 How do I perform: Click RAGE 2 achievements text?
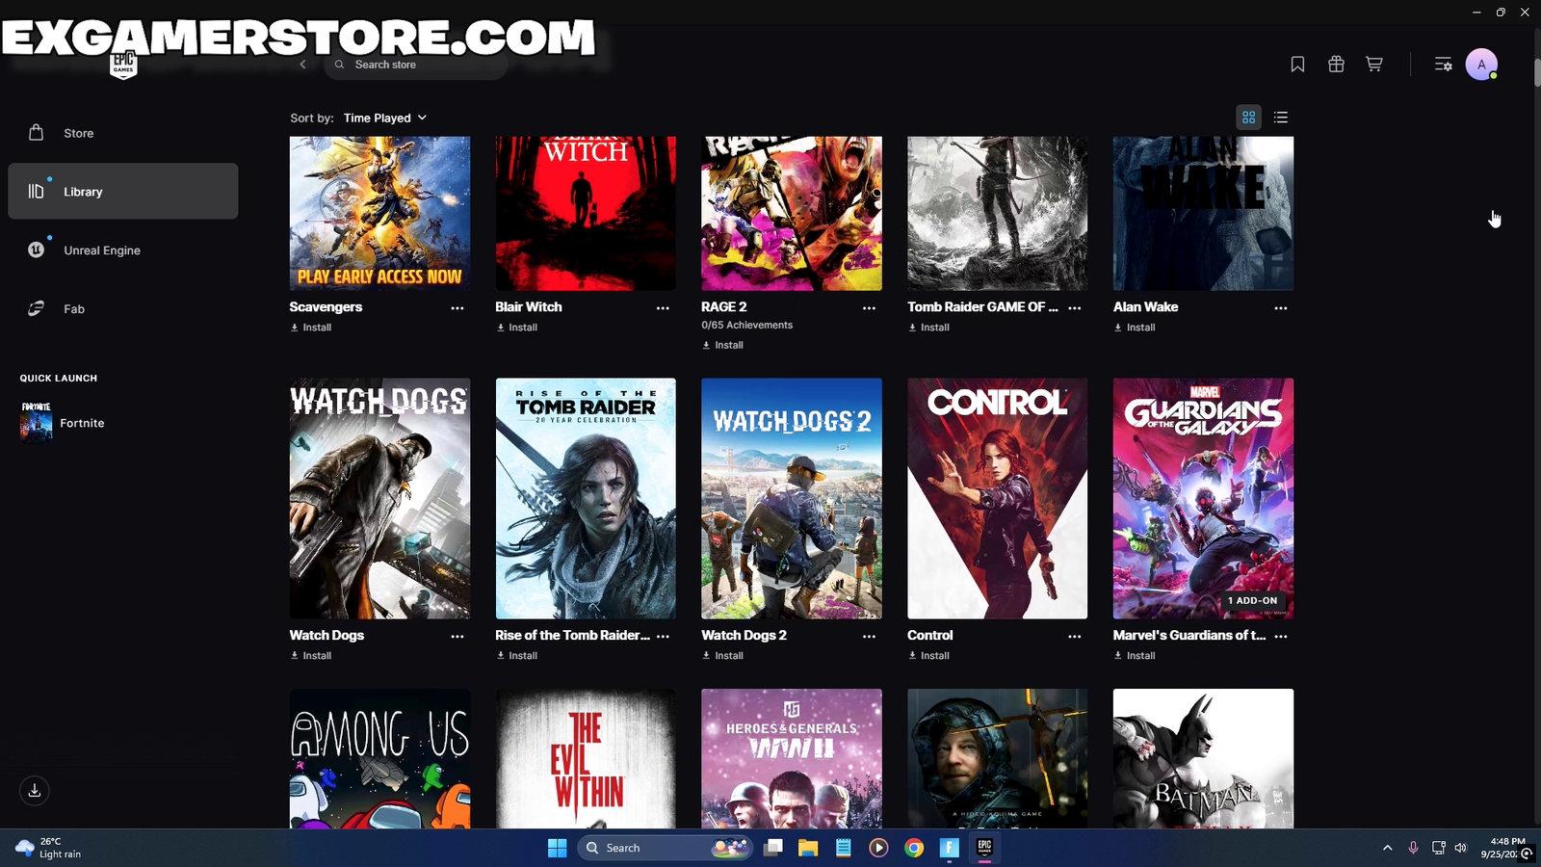click(747, 326)
